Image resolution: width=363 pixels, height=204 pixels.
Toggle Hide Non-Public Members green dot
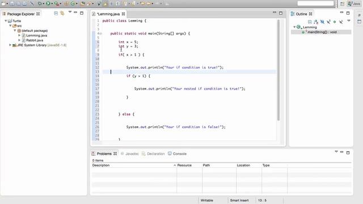[x=335, y=22]
